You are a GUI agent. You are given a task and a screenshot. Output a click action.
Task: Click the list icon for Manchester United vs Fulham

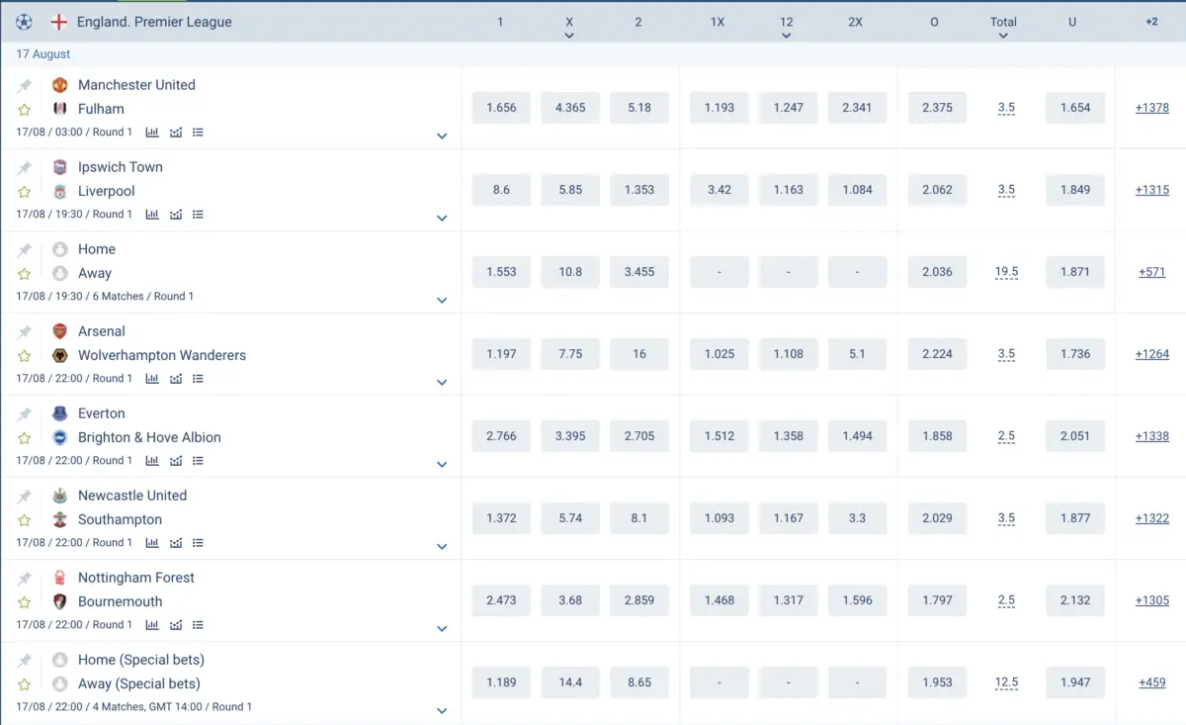coord(199,132)
